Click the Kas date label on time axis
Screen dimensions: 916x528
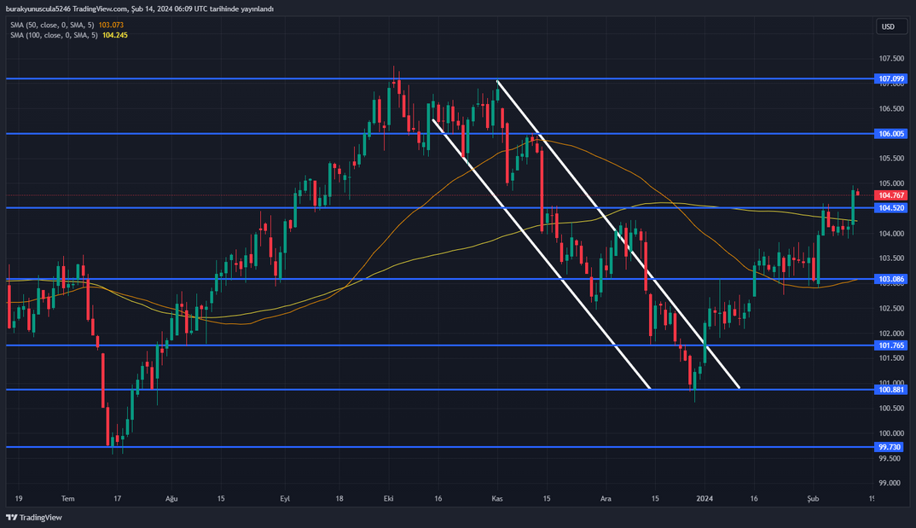pos(497,499)
